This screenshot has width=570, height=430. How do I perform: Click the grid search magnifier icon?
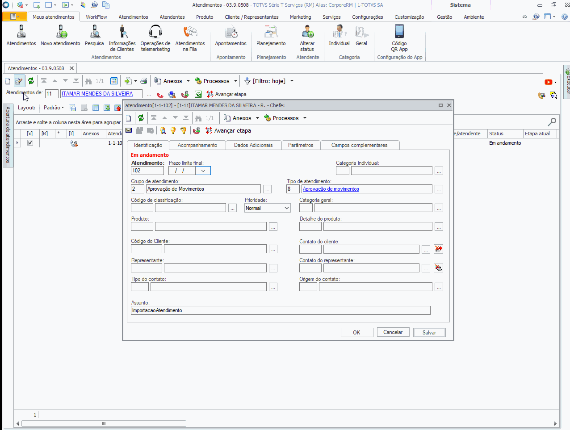[x=552, y=121]
